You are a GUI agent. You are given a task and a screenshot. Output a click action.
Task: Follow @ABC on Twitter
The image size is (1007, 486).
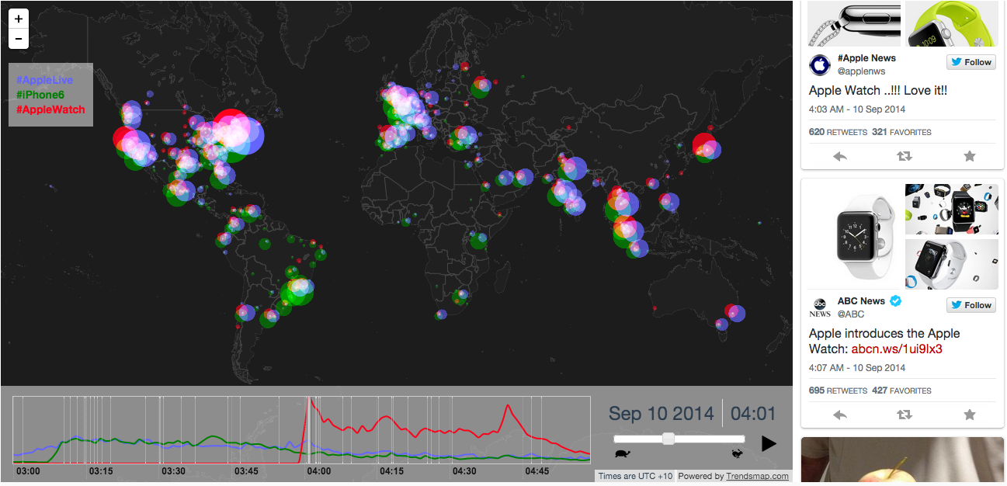coord(971,304)
